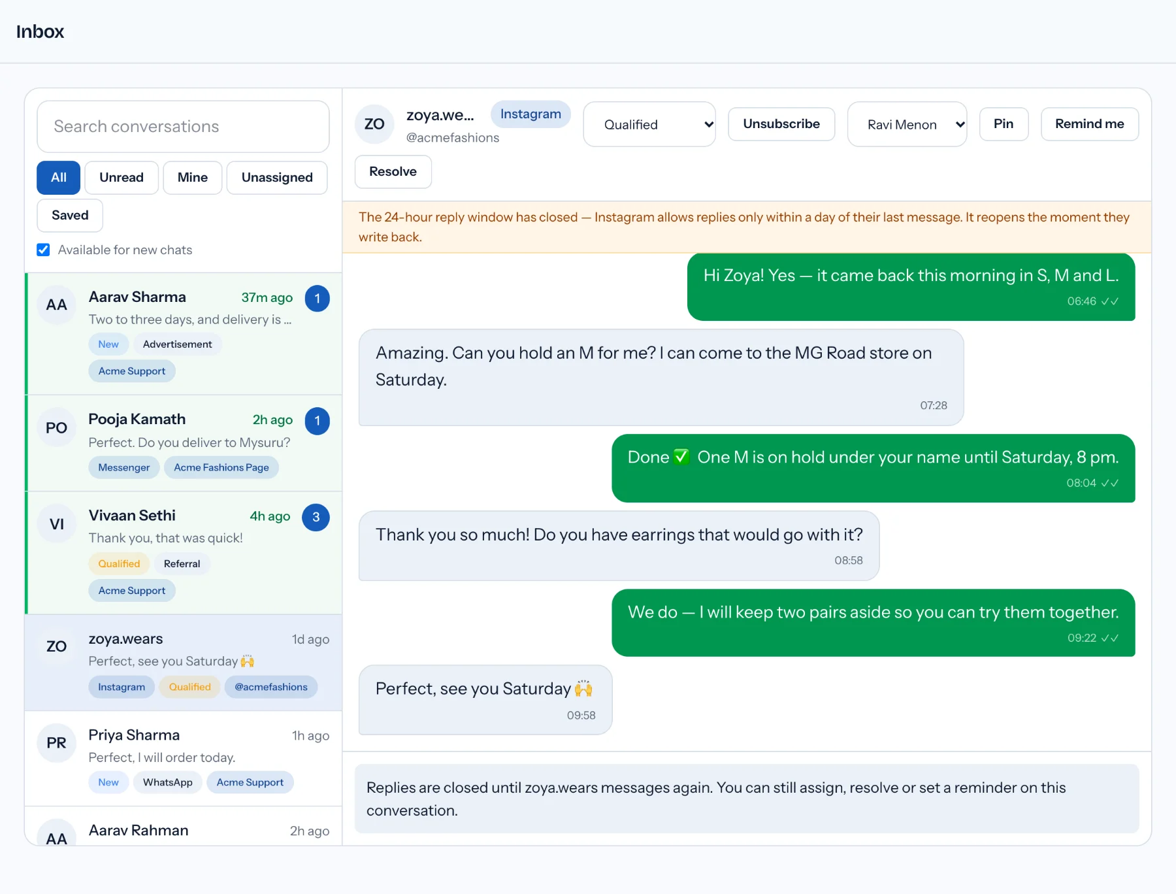
Task: Click the earrings question message bubble
Action: point(619,546)
